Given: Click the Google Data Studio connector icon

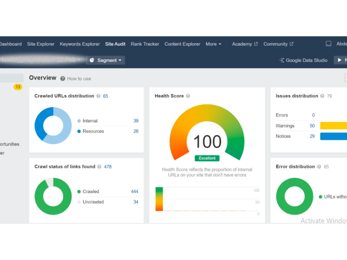Looking at the screenshot, I should 281,60.
